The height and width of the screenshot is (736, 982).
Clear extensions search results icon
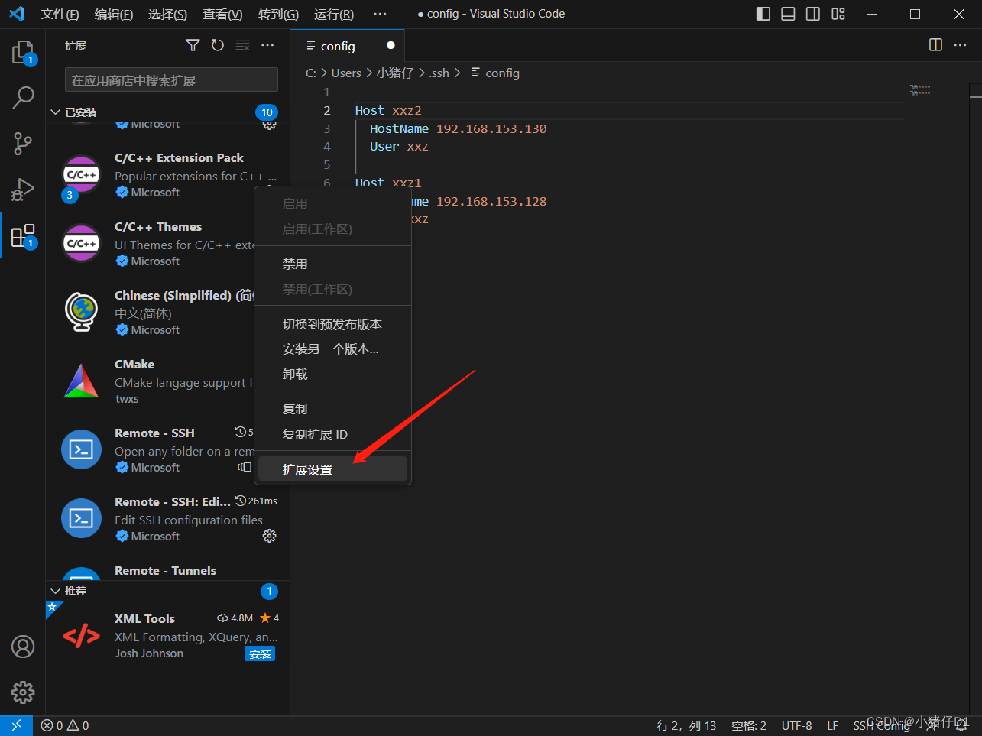[242, 46]
